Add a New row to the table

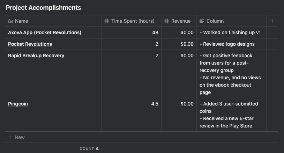pos(20,137)
